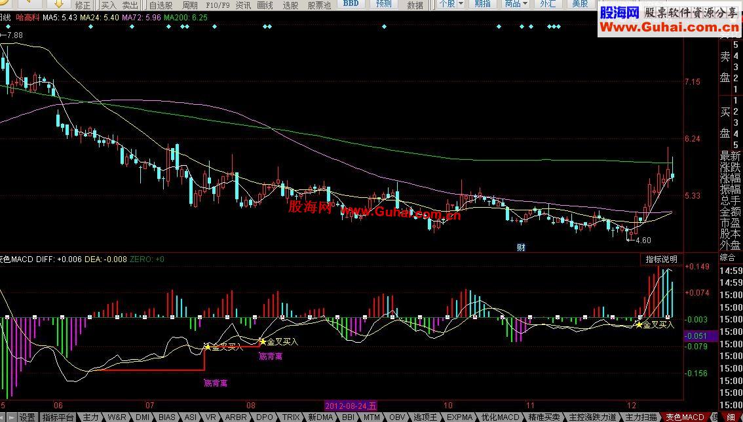The image size is (743, 422).
Task: Click the 细 tab at bottom right
Action: pos(731,417)
